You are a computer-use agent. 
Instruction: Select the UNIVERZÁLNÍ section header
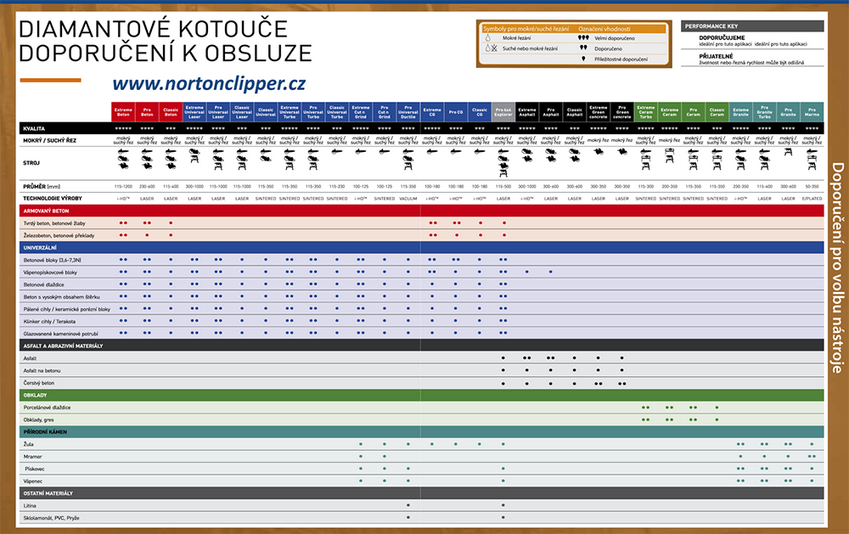click(421, 248)
